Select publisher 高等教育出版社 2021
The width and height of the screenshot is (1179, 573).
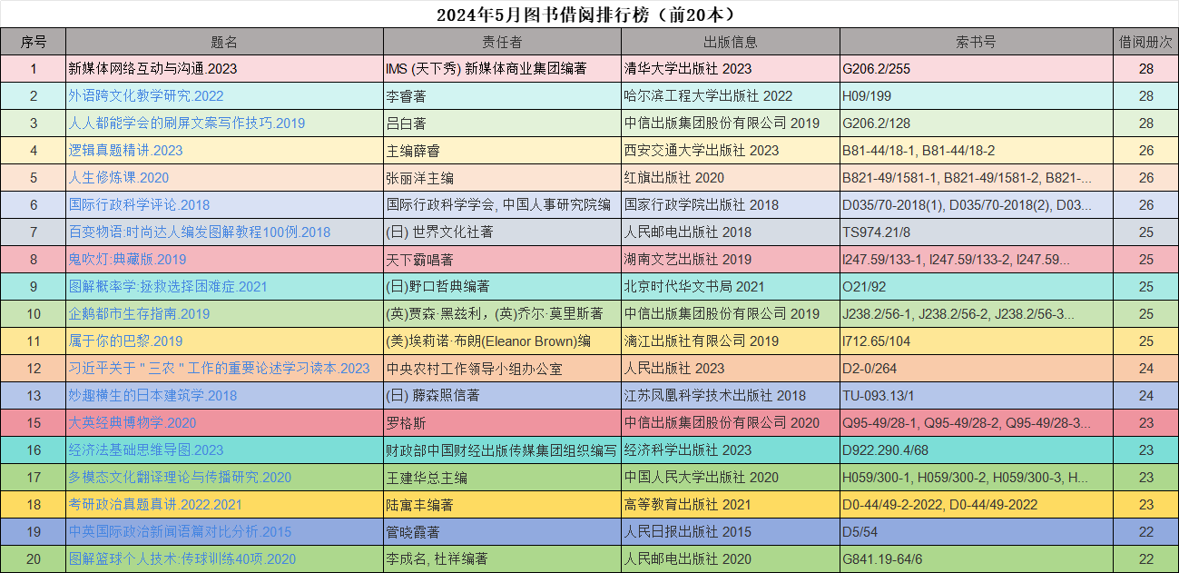688,505
